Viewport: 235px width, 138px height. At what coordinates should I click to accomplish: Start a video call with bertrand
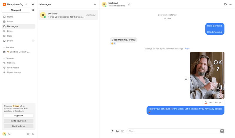[x=225, y=4]
